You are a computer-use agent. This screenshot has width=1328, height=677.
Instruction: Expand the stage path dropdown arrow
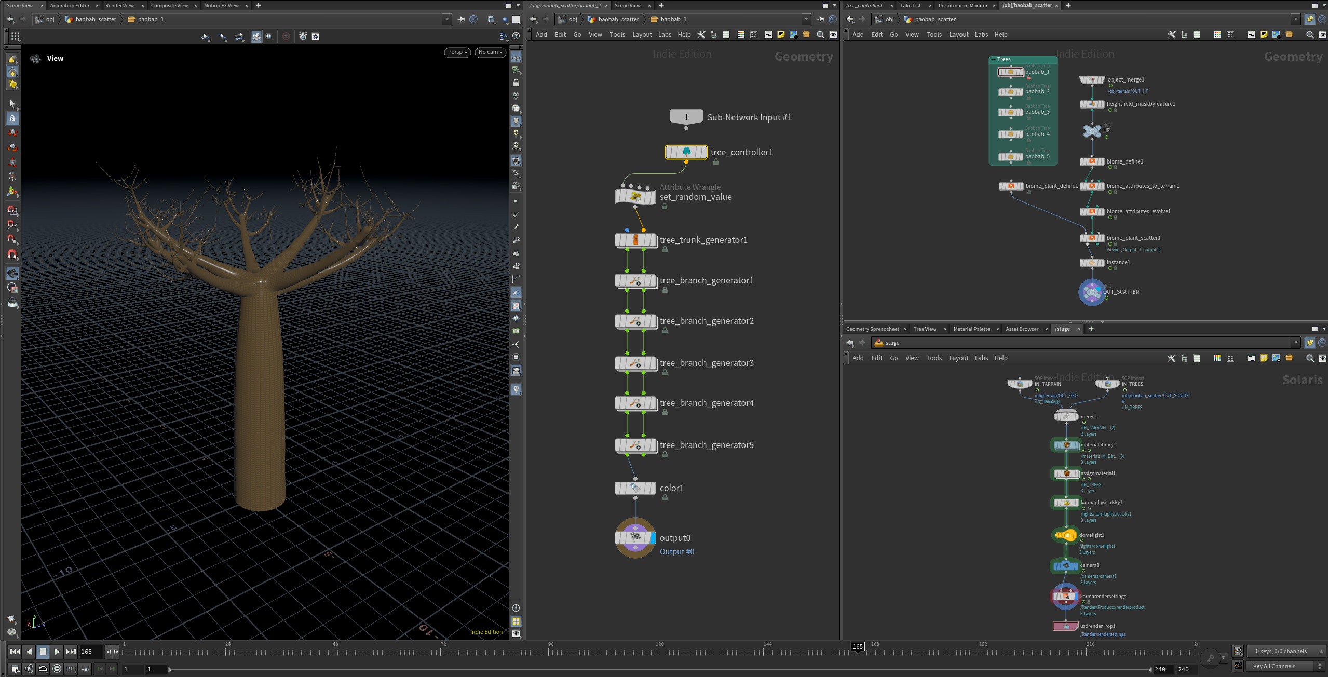point(1296,343)
